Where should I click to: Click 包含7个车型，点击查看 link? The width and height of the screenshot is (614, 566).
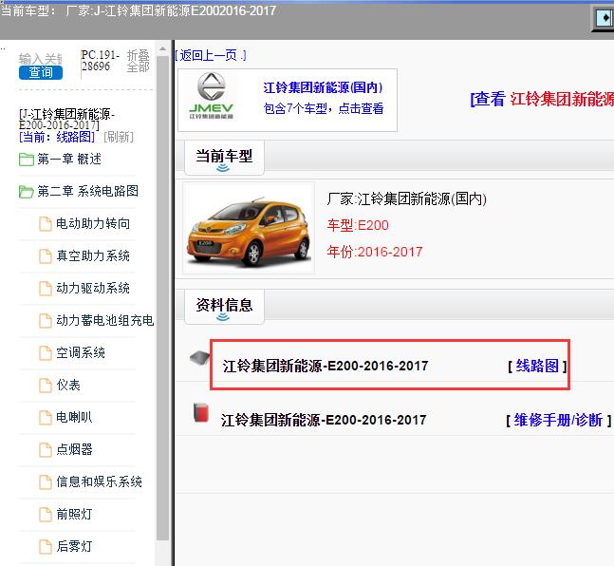324,108
